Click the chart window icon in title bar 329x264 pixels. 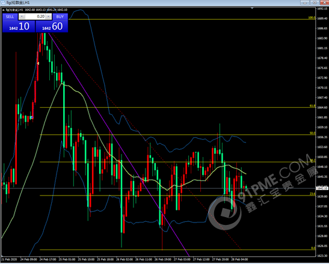pos(3,2)
